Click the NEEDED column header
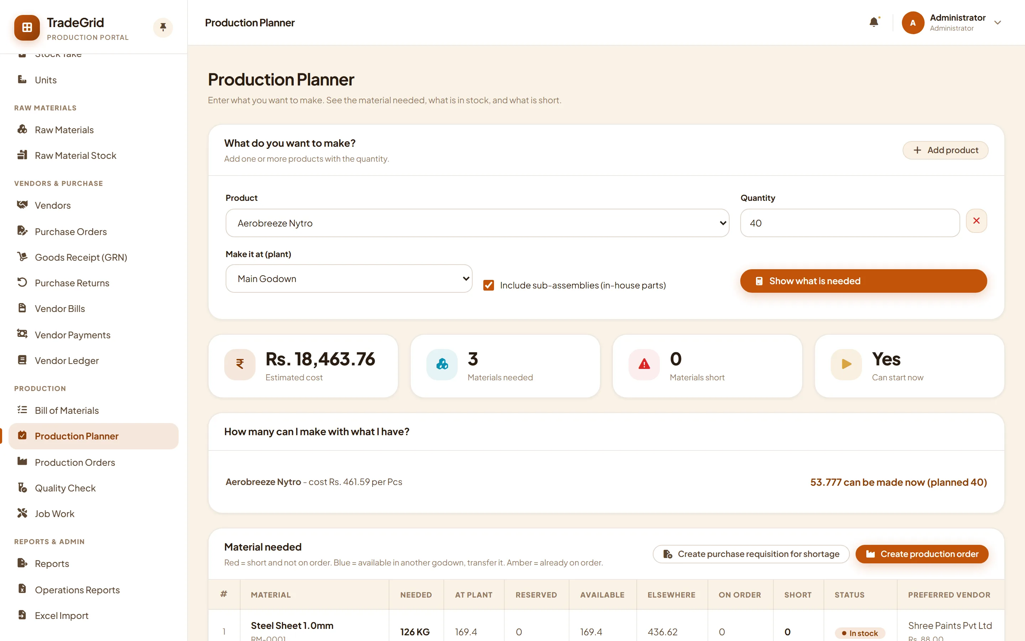 tap(416, 595)
